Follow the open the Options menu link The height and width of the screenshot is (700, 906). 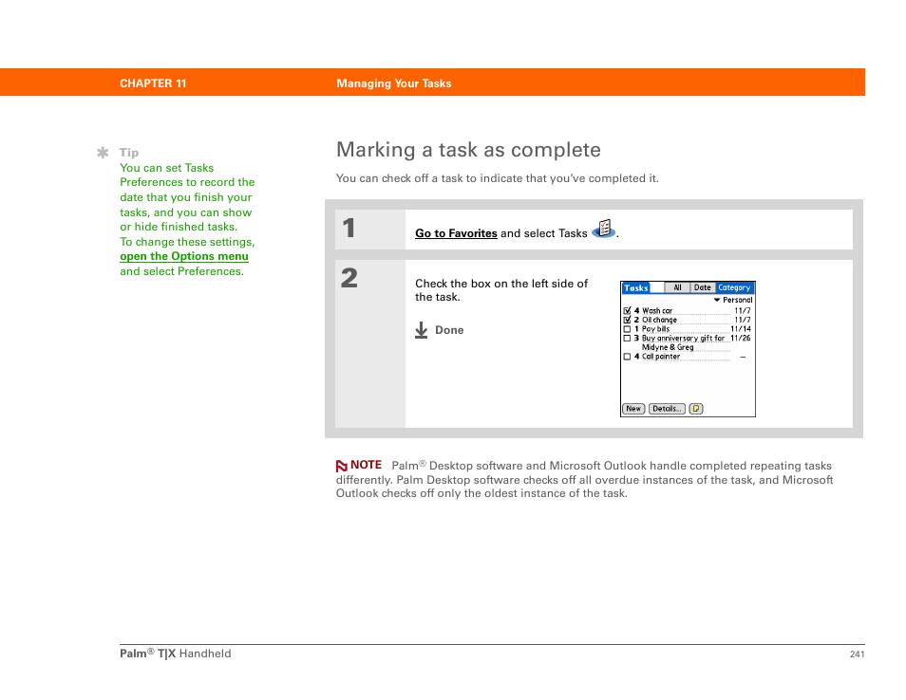pos(184,256)
